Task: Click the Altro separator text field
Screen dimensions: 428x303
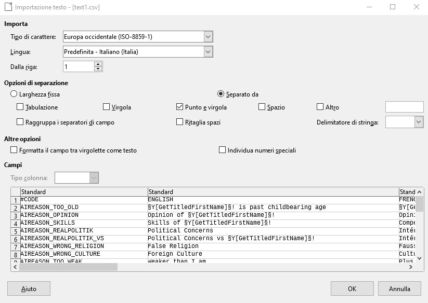Action: [404, 107]
